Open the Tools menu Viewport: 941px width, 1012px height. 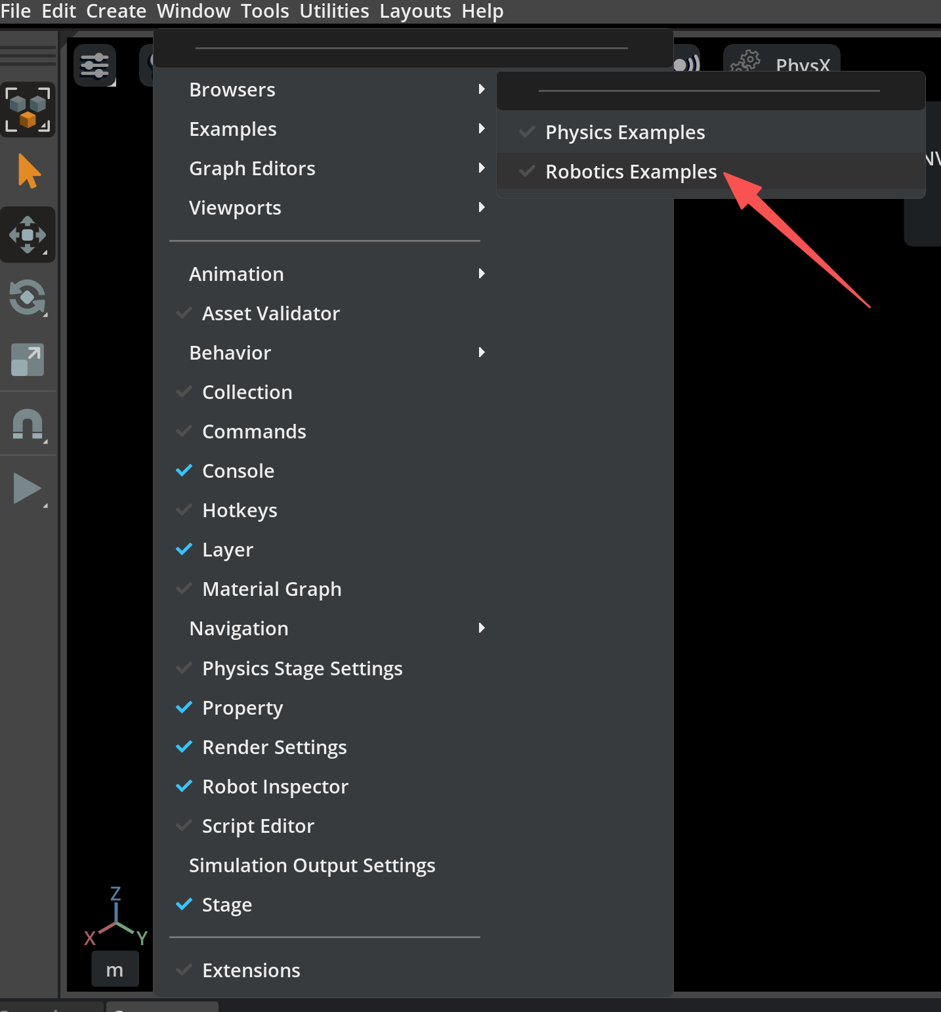click(265, 11)
